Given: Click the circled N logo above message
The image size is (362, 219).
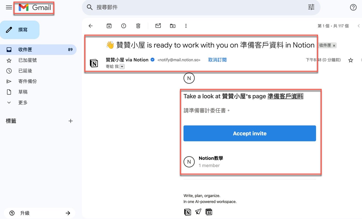Looking at the screenshot, I should [x=189, y=78].
